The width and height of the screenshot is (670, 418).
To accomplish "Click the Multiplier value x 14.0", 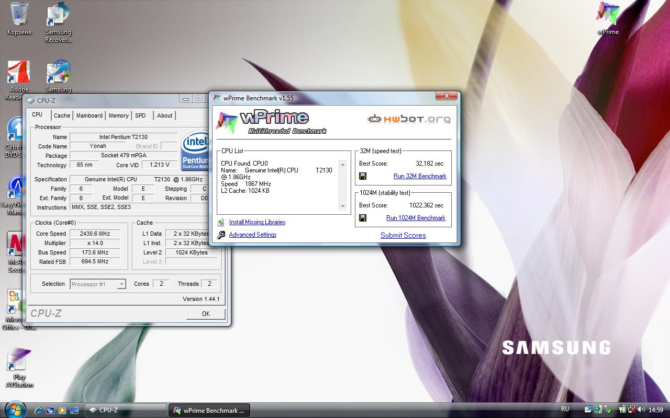I will point(95,243).
